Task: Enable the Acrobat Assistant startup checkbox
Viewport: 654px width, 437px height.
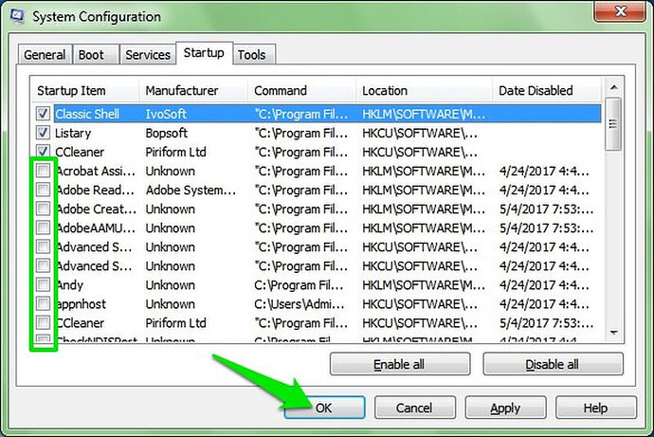Action: [x=43, y=171]
